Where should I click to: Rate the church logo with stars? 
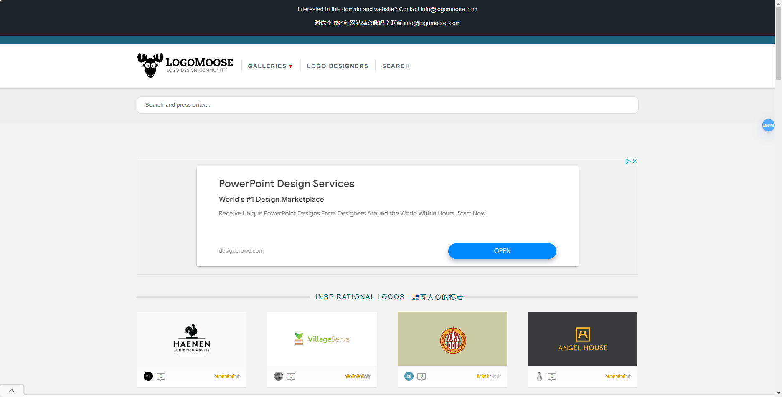pos(488,376)
